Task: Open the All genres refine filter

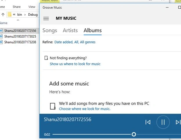Action: [88, 42]
